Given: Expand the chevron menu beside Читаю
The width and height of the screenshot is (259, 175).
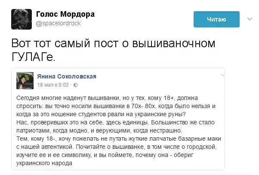Looking at the screenshot, I should (250, 19).
